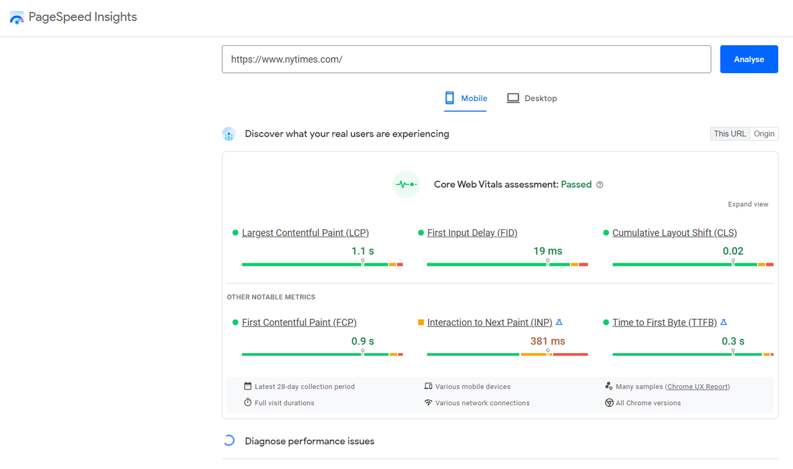The width and height of the screenshot is (793, 469).
Task: Click the 0.02 CLS value
Action: [733, 251]
